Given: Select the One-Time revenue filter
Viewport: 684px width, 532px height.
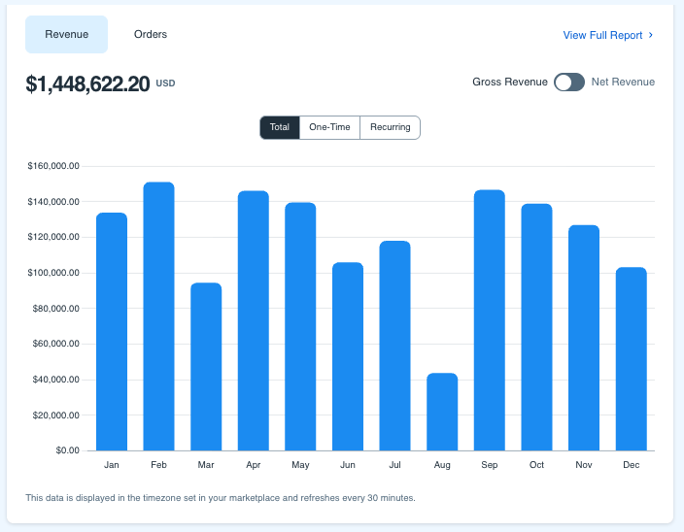Looking at the screenshot, I should point(329,127).
